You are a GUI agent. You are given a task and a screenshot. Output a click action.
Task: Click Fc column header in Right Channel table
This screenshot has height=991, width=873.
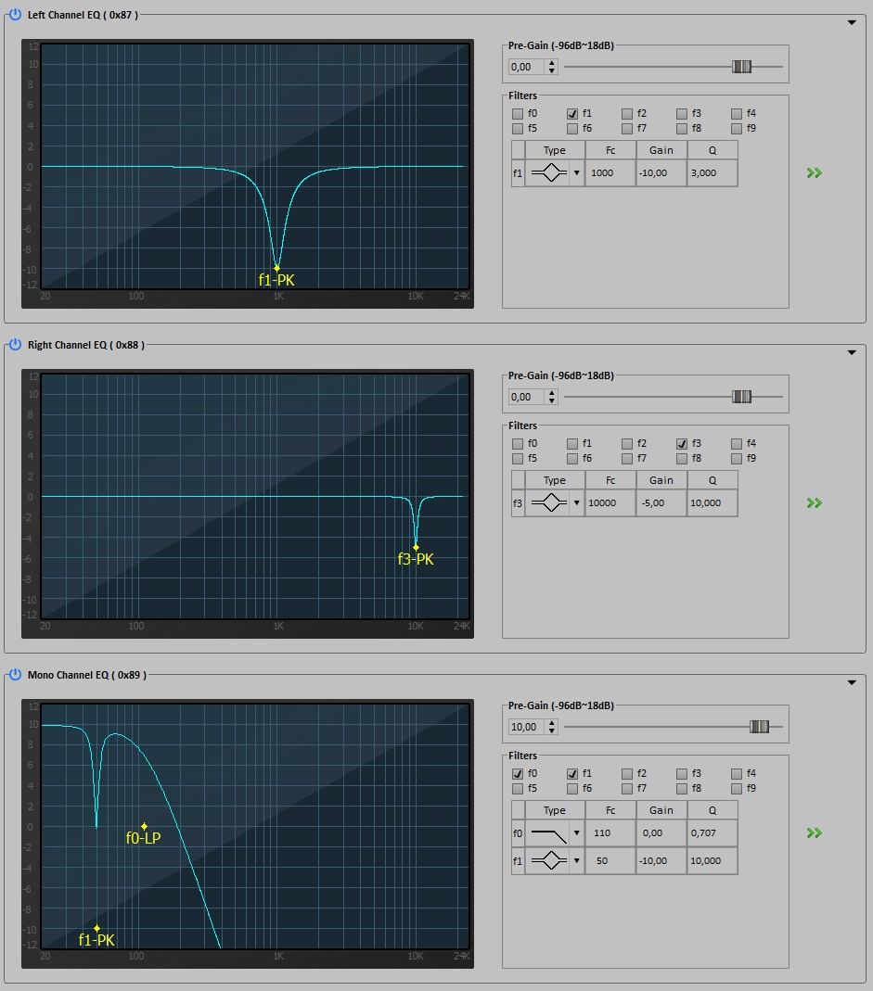tap(610, 480)
